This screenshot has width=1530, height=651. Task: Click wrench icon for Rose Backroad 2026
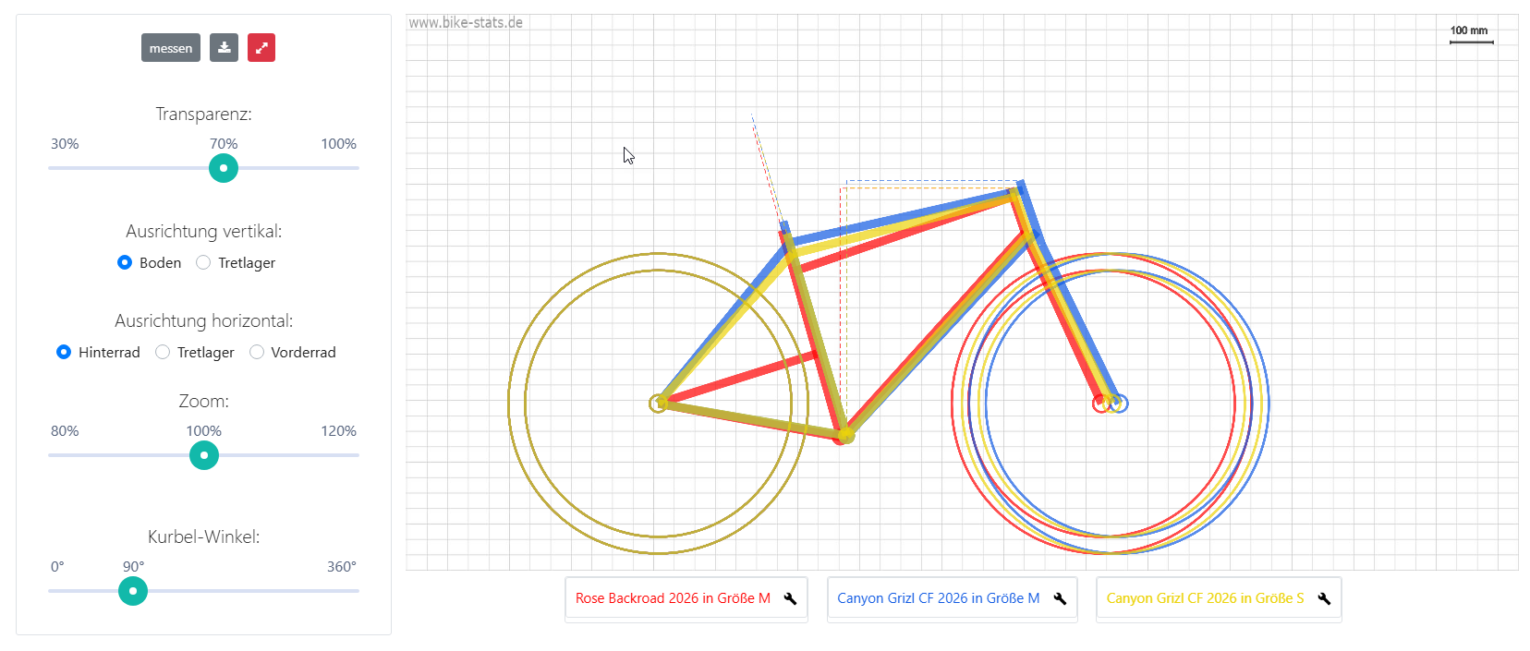[x=790, y=598]
